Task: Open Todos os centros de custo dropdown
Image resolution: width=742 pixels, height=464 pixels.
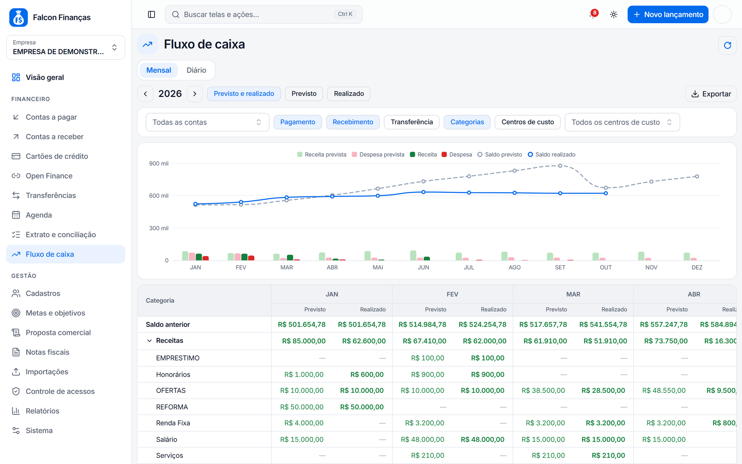Action: click(x=622, y=122)
